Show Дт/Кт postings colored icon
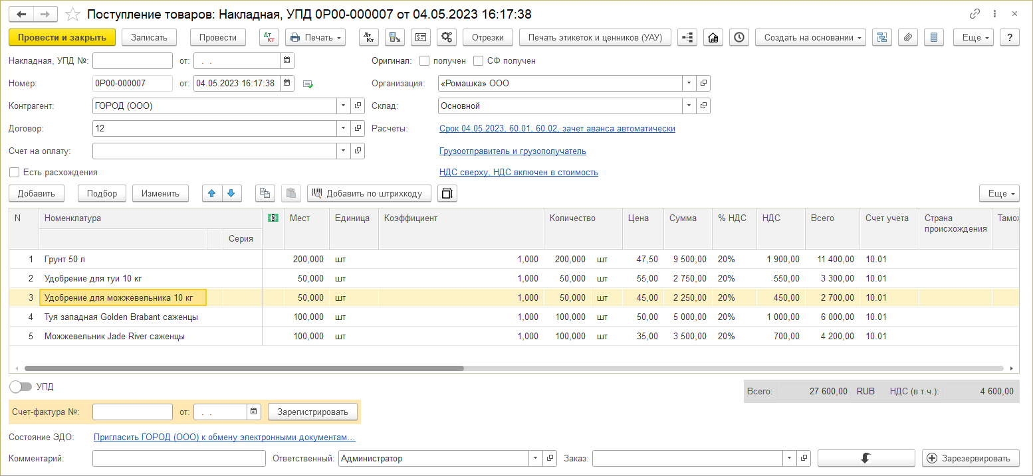This screenshot has height=476, width=1033. point(269,38)
